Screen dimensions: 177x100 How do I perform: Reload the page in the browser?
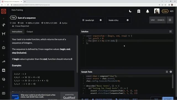8,5
